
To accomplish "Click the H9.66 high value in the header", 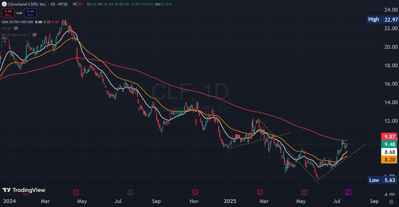I will pos(103,4).
